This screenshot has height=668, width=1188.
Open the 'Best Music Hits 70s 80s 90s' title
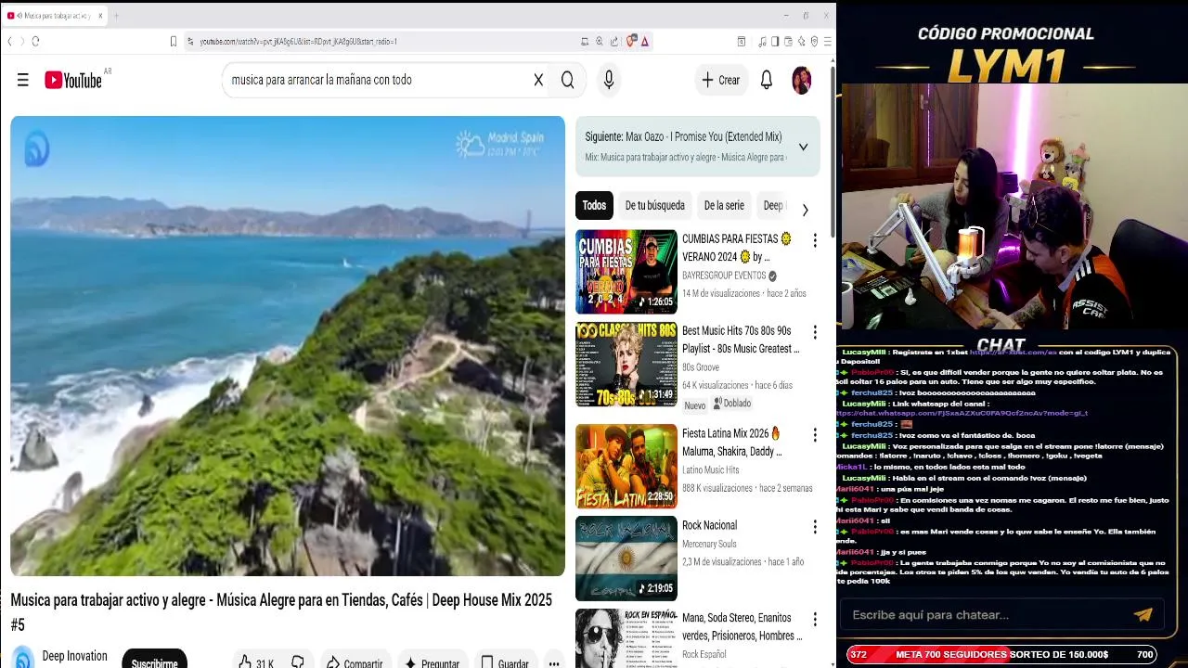(x=741, y=340)
